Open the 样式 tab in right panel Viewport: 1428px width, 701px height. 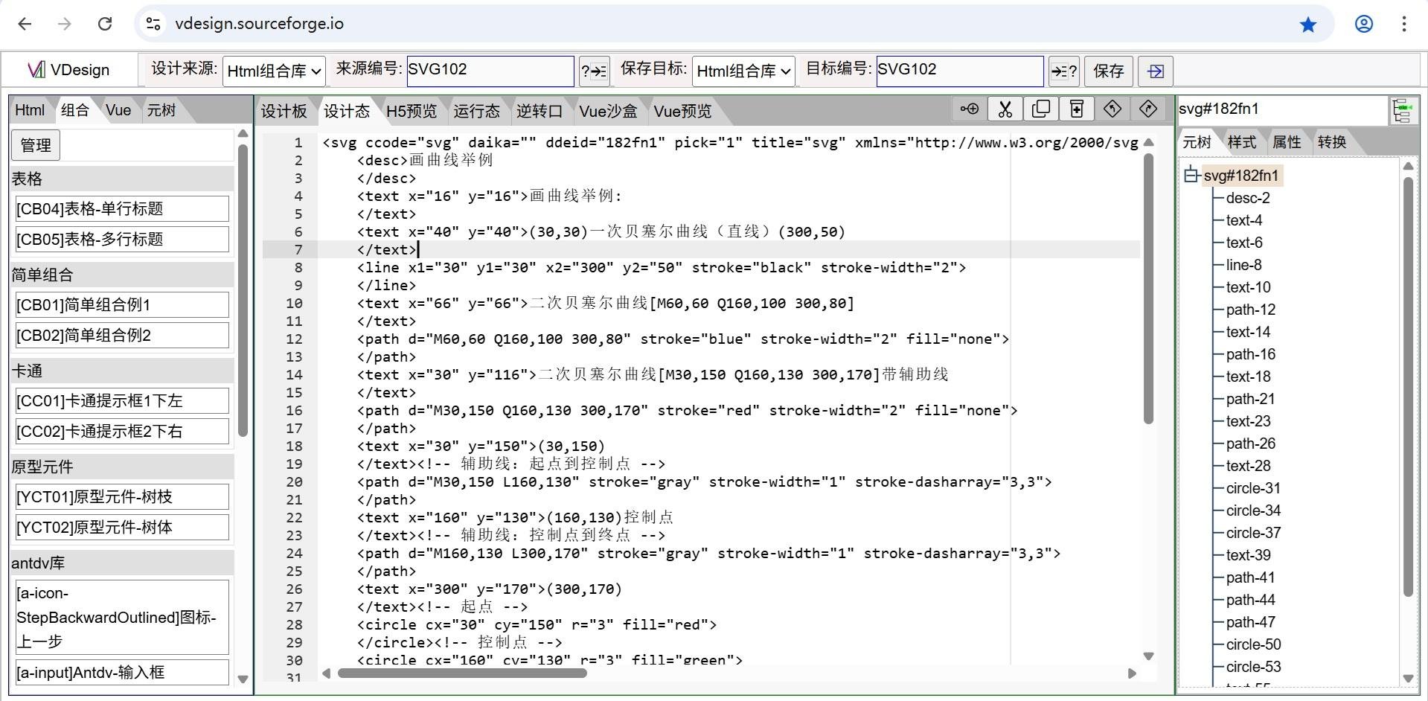point(1241,142)
